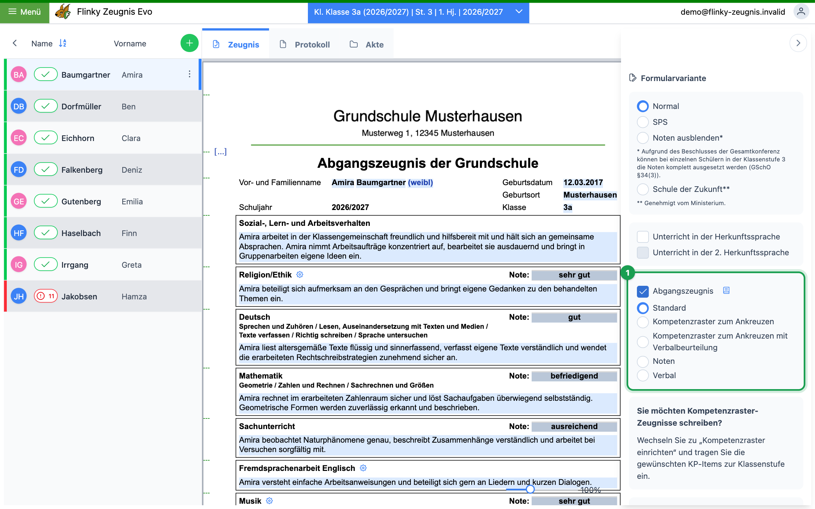Open Religion/Ethik subject settings gear

click(300, 274)
